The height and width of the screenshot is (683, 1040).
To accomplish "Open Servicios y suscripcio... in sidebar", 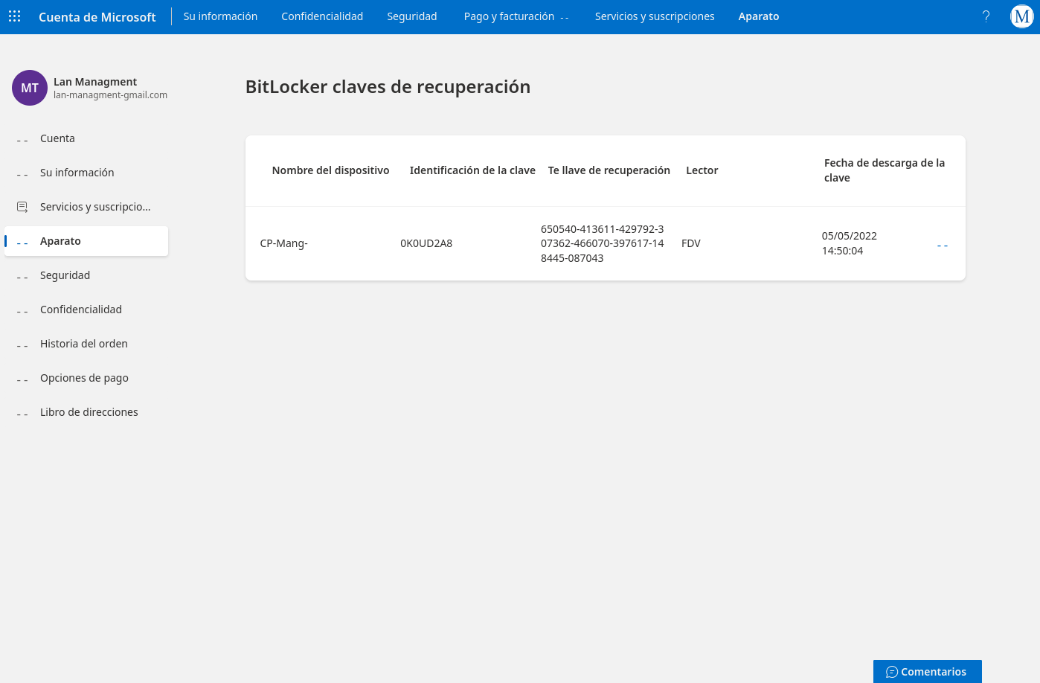I will (x=86, y=207).
